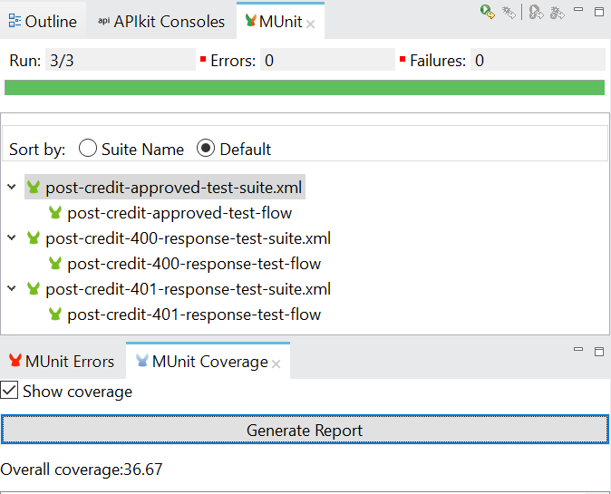Close the MUnit Coverage tab
The image size is (611, 494).
click(x=276, y=364)
